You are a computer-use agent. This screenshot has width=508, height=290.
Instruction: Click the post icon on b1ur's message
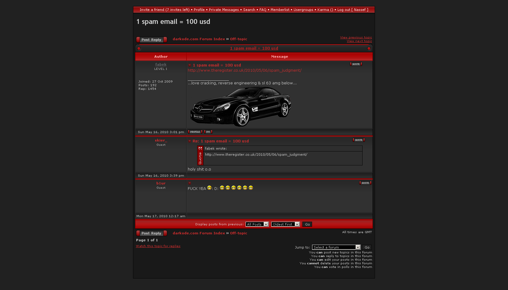tap(190, 183)
